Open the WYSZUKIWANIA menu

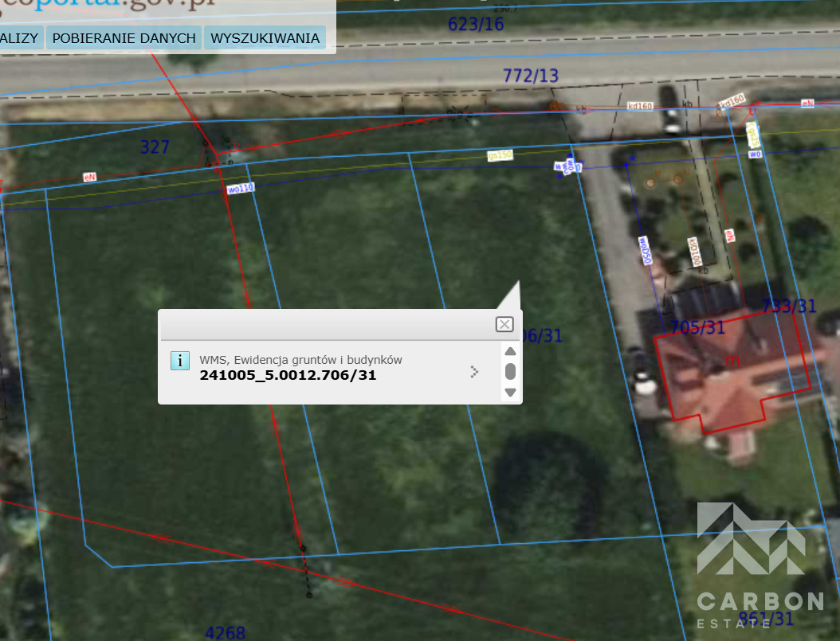pos(265,38)
